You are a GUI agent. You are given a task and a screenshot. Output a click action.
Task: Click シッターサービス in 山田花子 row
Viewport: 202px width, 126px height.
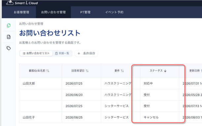117,117
